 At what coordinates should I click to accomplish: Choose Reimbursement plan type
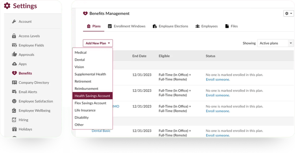click(92, 88)
